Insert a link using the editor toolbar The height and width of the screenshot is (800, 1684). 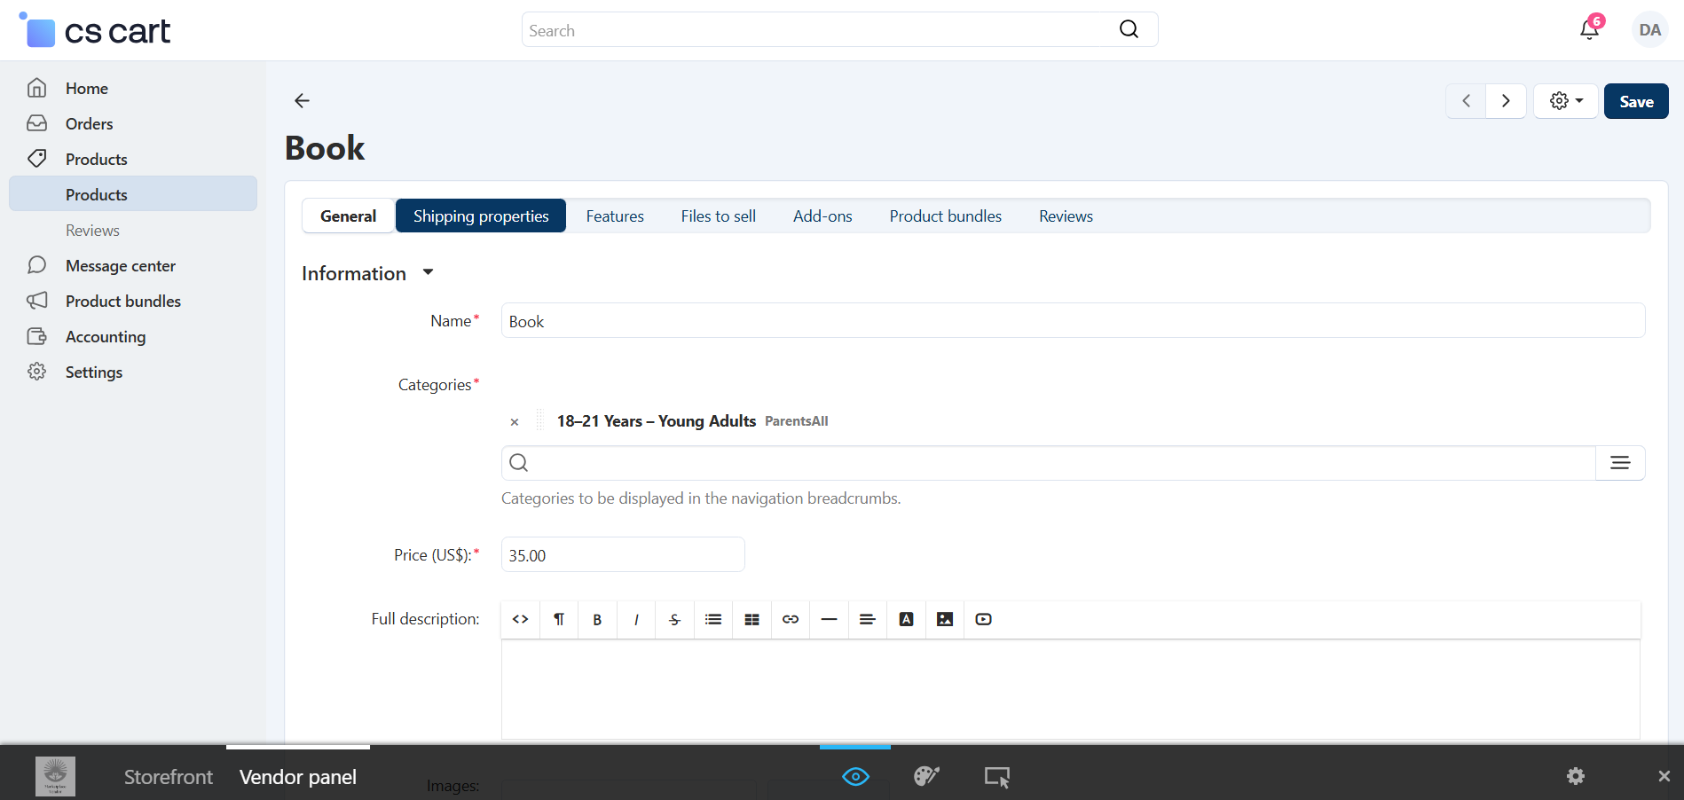(791, 620)
